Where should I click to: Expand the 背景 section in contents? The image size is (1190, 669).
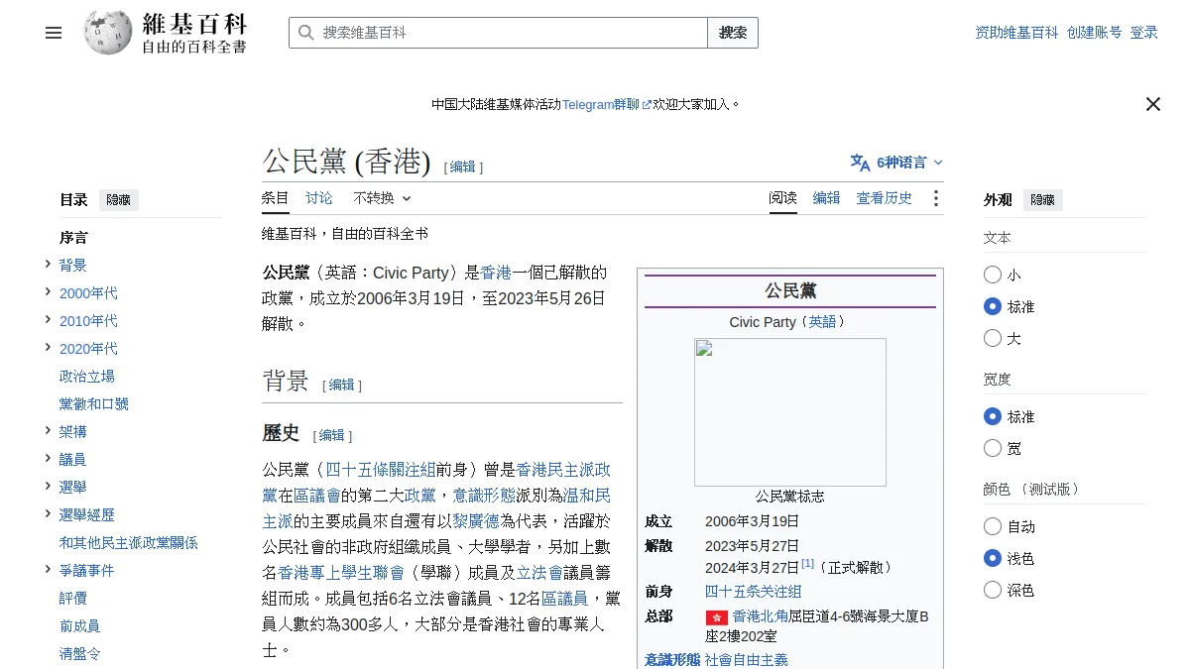[x=48, y=264]
